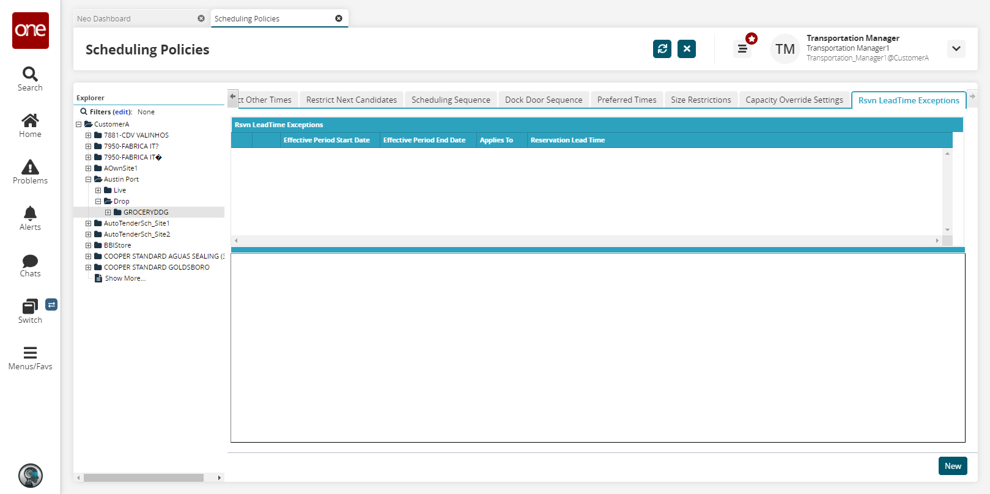The height and width of the screenshot is (494, 990).
Task: Click the TM user avatar
Action: coord(785,49)
